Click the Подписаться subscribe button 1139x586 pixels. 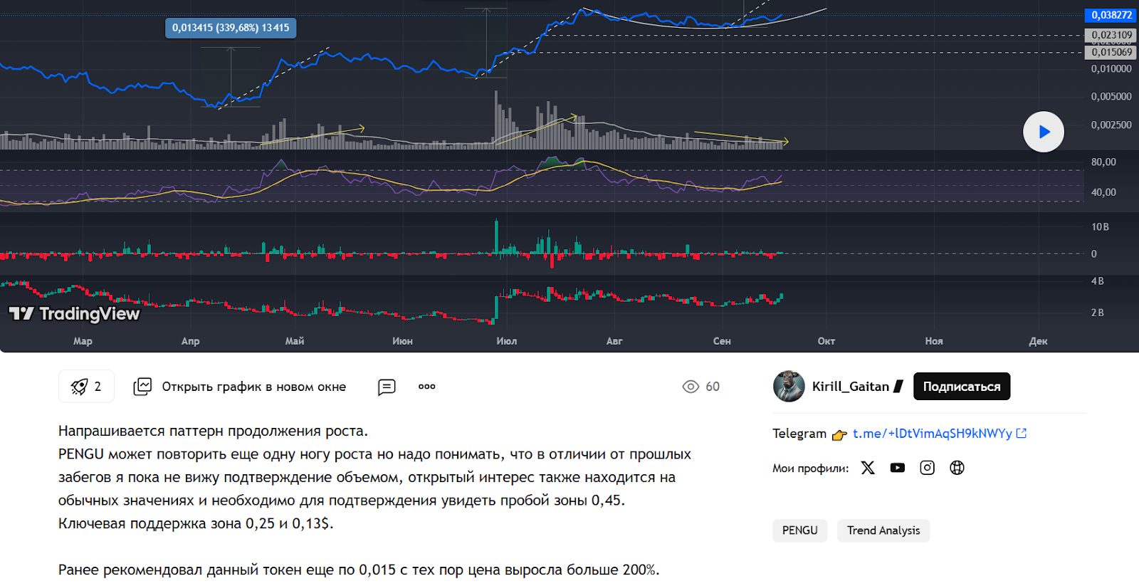961,387
